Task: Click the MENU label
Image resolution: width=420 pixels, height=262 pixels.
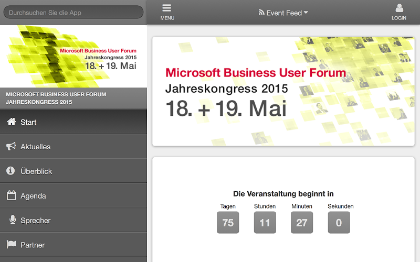Action: pyautogui.click(x=167, y=18)
